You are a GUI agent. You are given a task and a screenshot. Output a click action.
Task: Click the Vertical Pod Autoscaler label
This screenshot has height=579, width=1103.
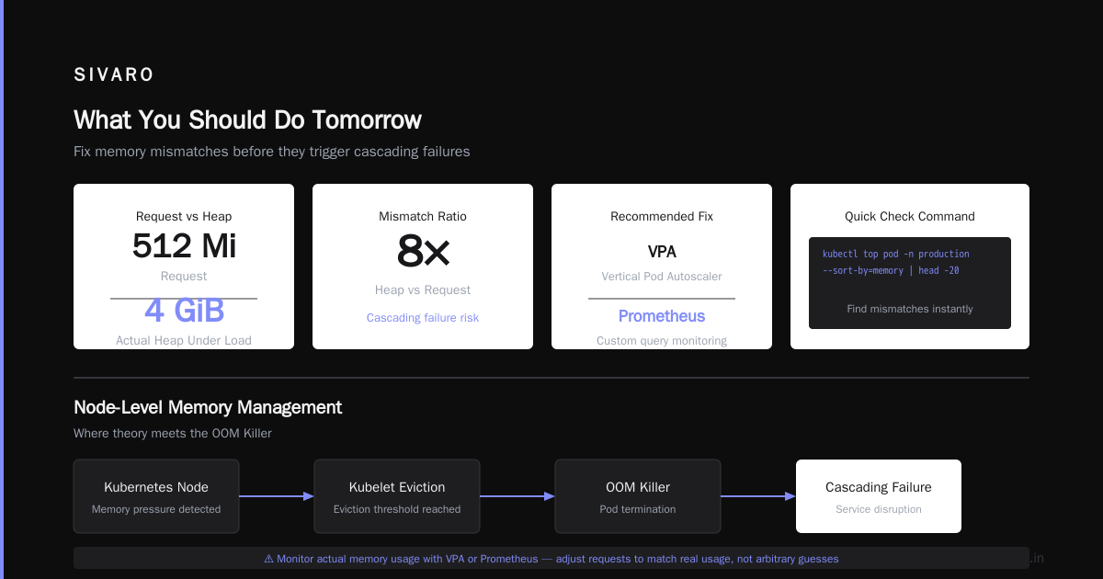[x=662, y=277]
